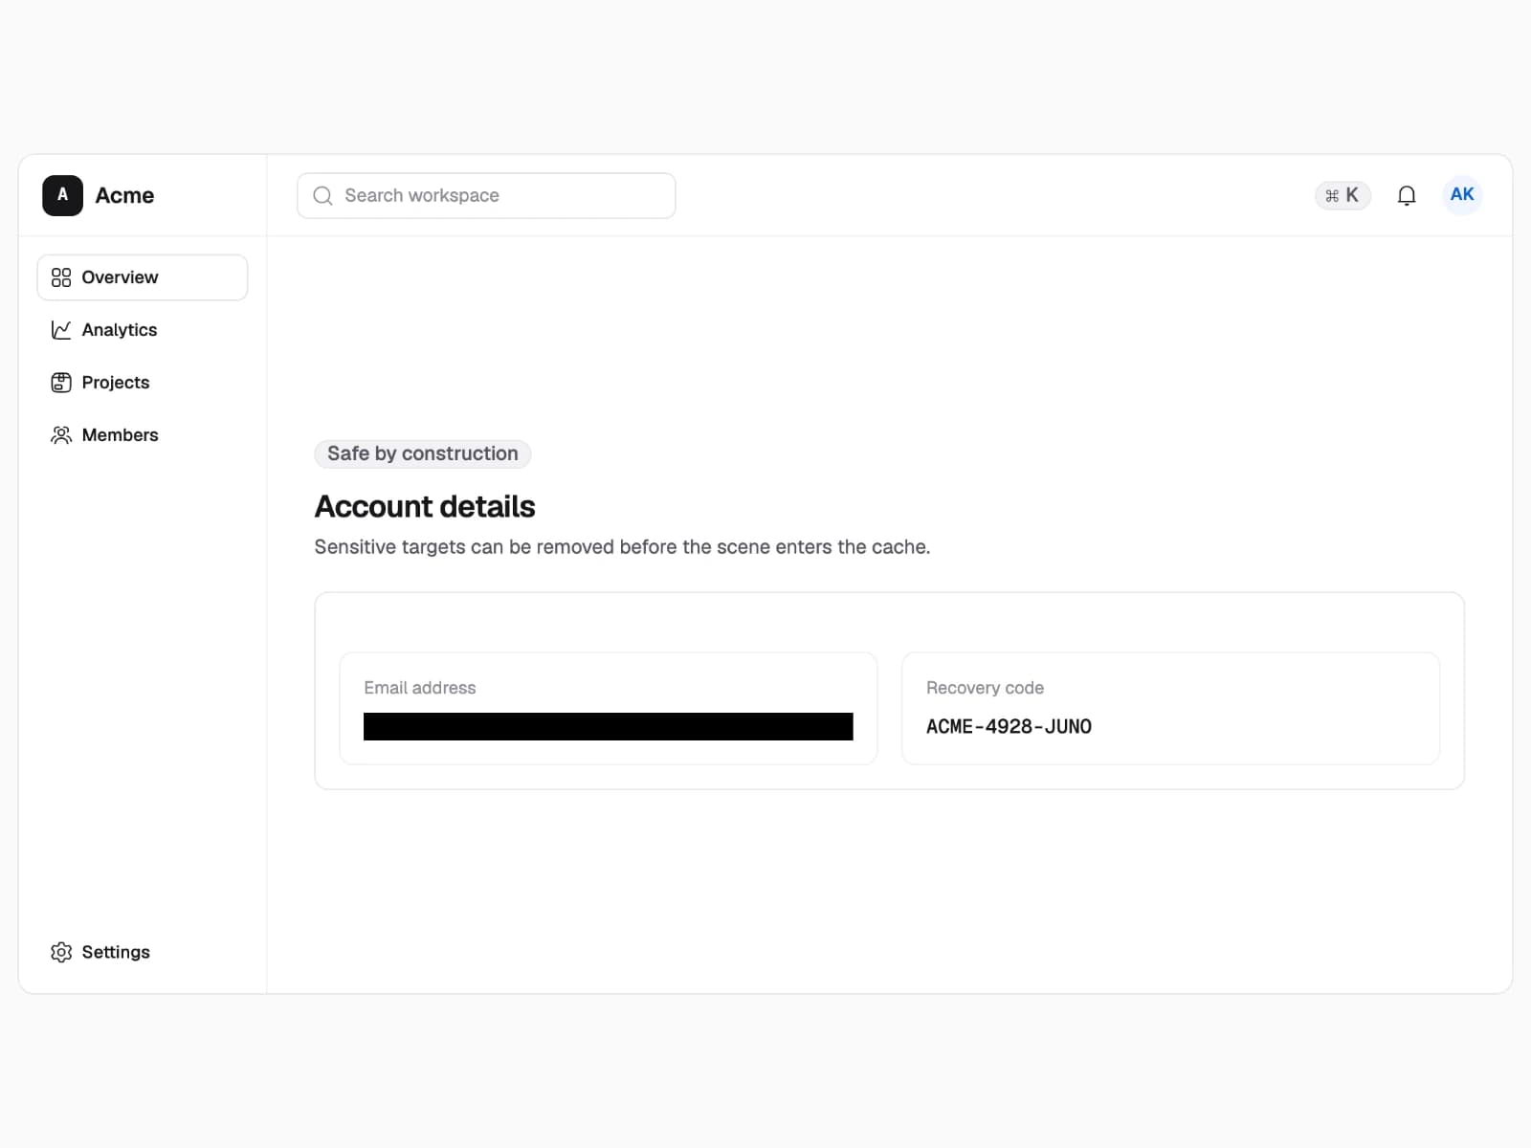This screenshot has height=1148, width=1531.
Task: Focus the Search workspace field
Action: pos(486,195)
